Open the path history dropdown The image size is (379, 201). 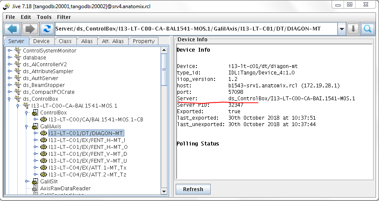point(342,29)
